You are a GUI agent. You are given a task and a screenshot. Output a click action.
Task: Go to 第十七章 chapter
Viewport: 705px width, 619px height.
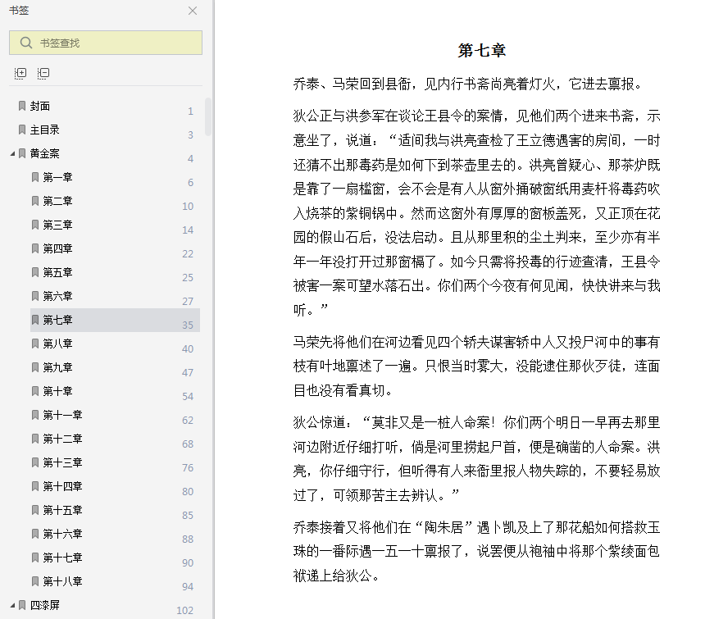tap(62, 558)
